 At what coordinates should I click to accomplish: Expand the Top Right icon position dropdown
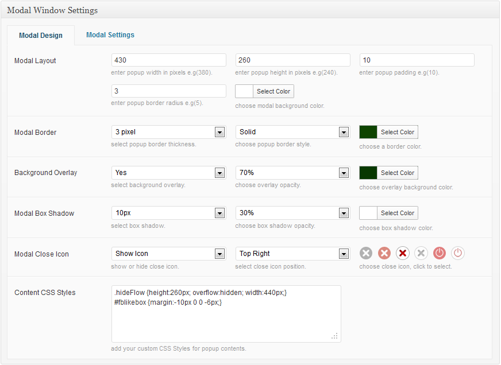pyautogui.click(x=292, y=254)
